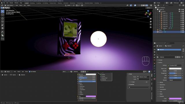Open the Modifiers wrench properties tab

point(155,66)
